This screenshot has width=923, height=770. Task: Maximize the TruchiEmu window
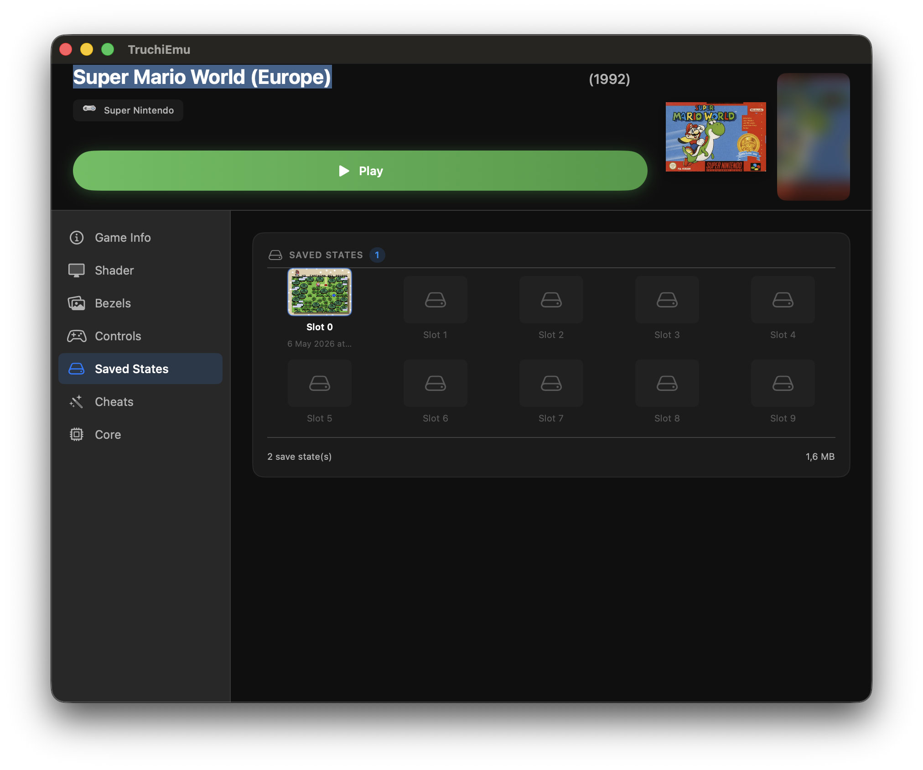pos(108,49)
